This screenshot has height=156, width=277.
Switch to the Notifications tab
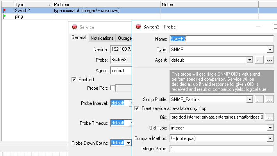pyautogui.click(x=102, y=38)
